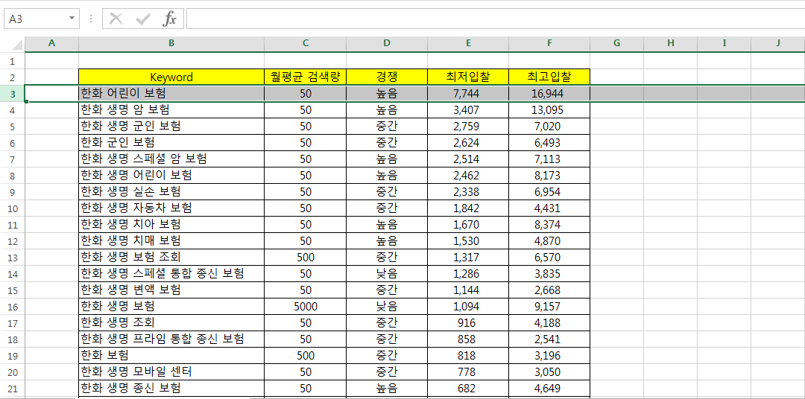Select column H header

tap(671, 44)
